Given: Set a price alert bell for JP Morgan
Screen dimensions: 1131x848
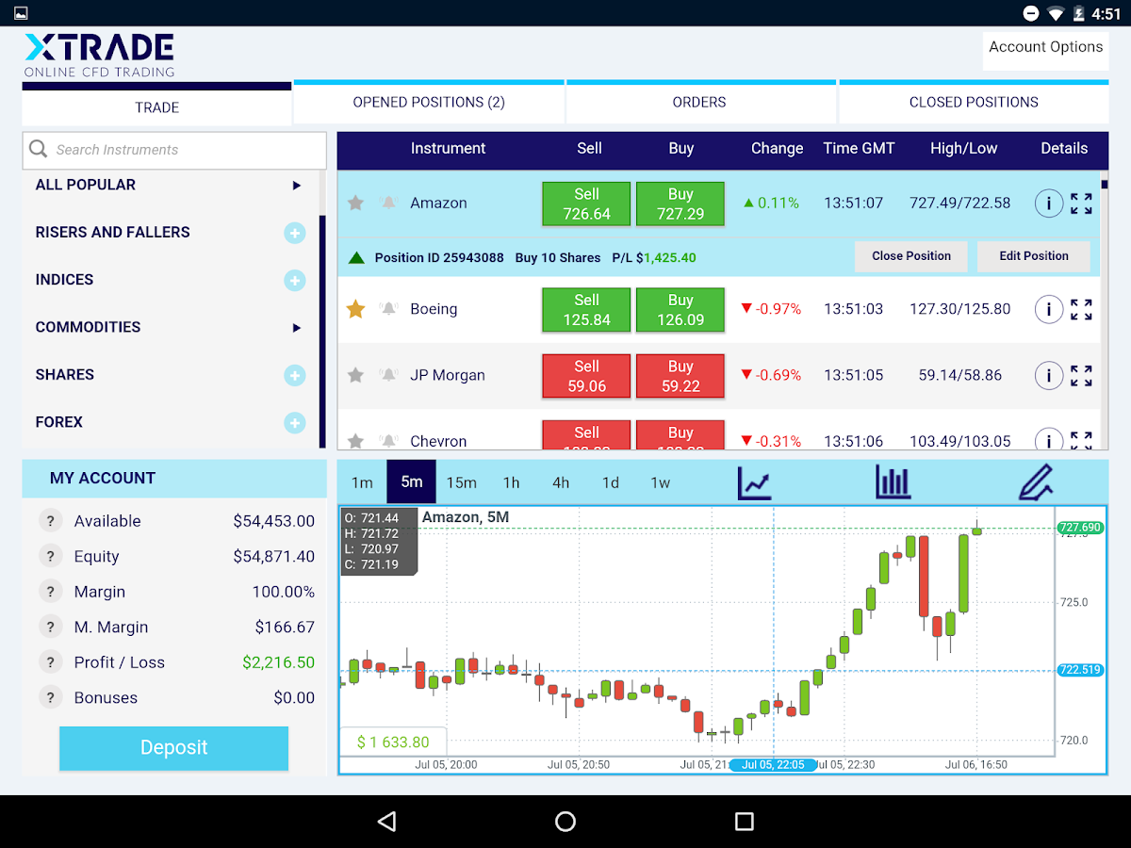Looking at the screenshot, I should coord(388,375).
